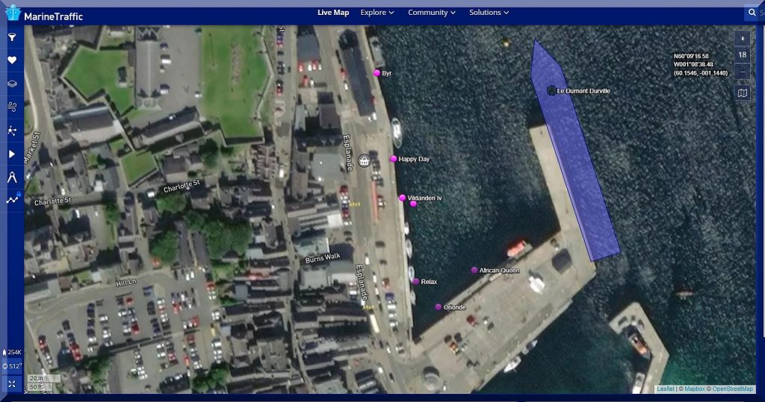Screen dimensions: 765x402
Task: Zoom out the map with minus button
Action: [x=742, y=72]
